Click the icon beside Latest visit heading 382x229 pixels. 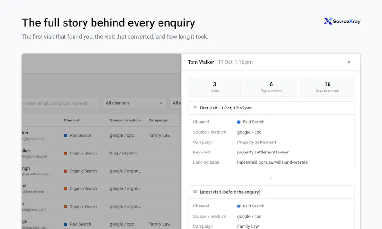coord(195,192)
